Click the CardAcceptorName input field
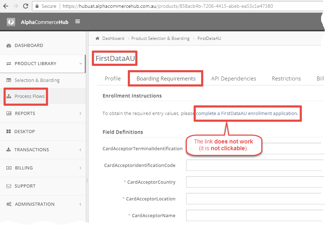325x225 pixels. pyautogui.click(x=255, y=215)
